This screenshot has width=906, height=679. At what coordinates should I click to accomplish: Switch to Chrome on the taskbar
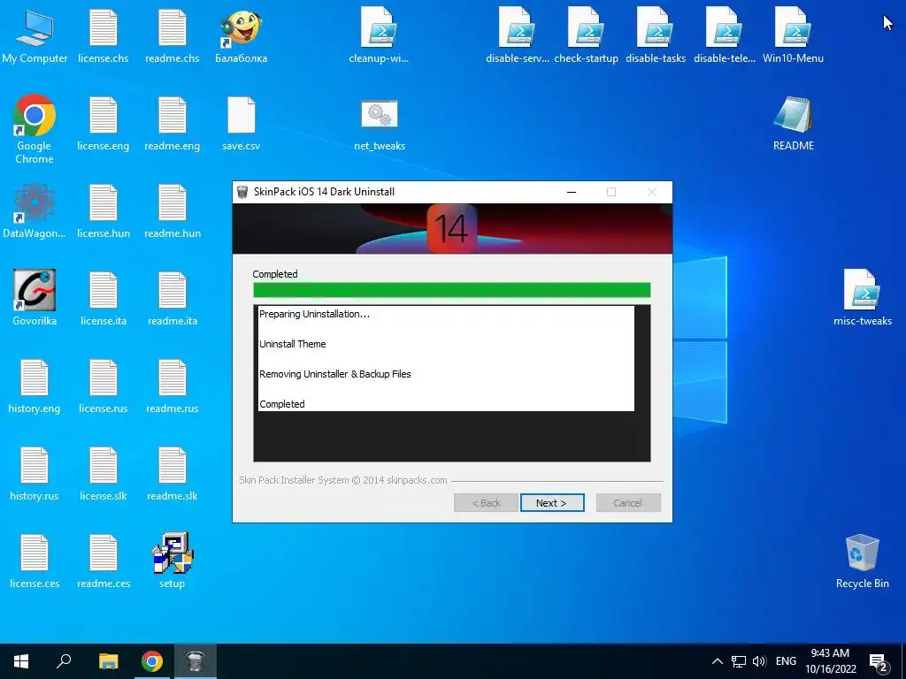coord(152,661)
